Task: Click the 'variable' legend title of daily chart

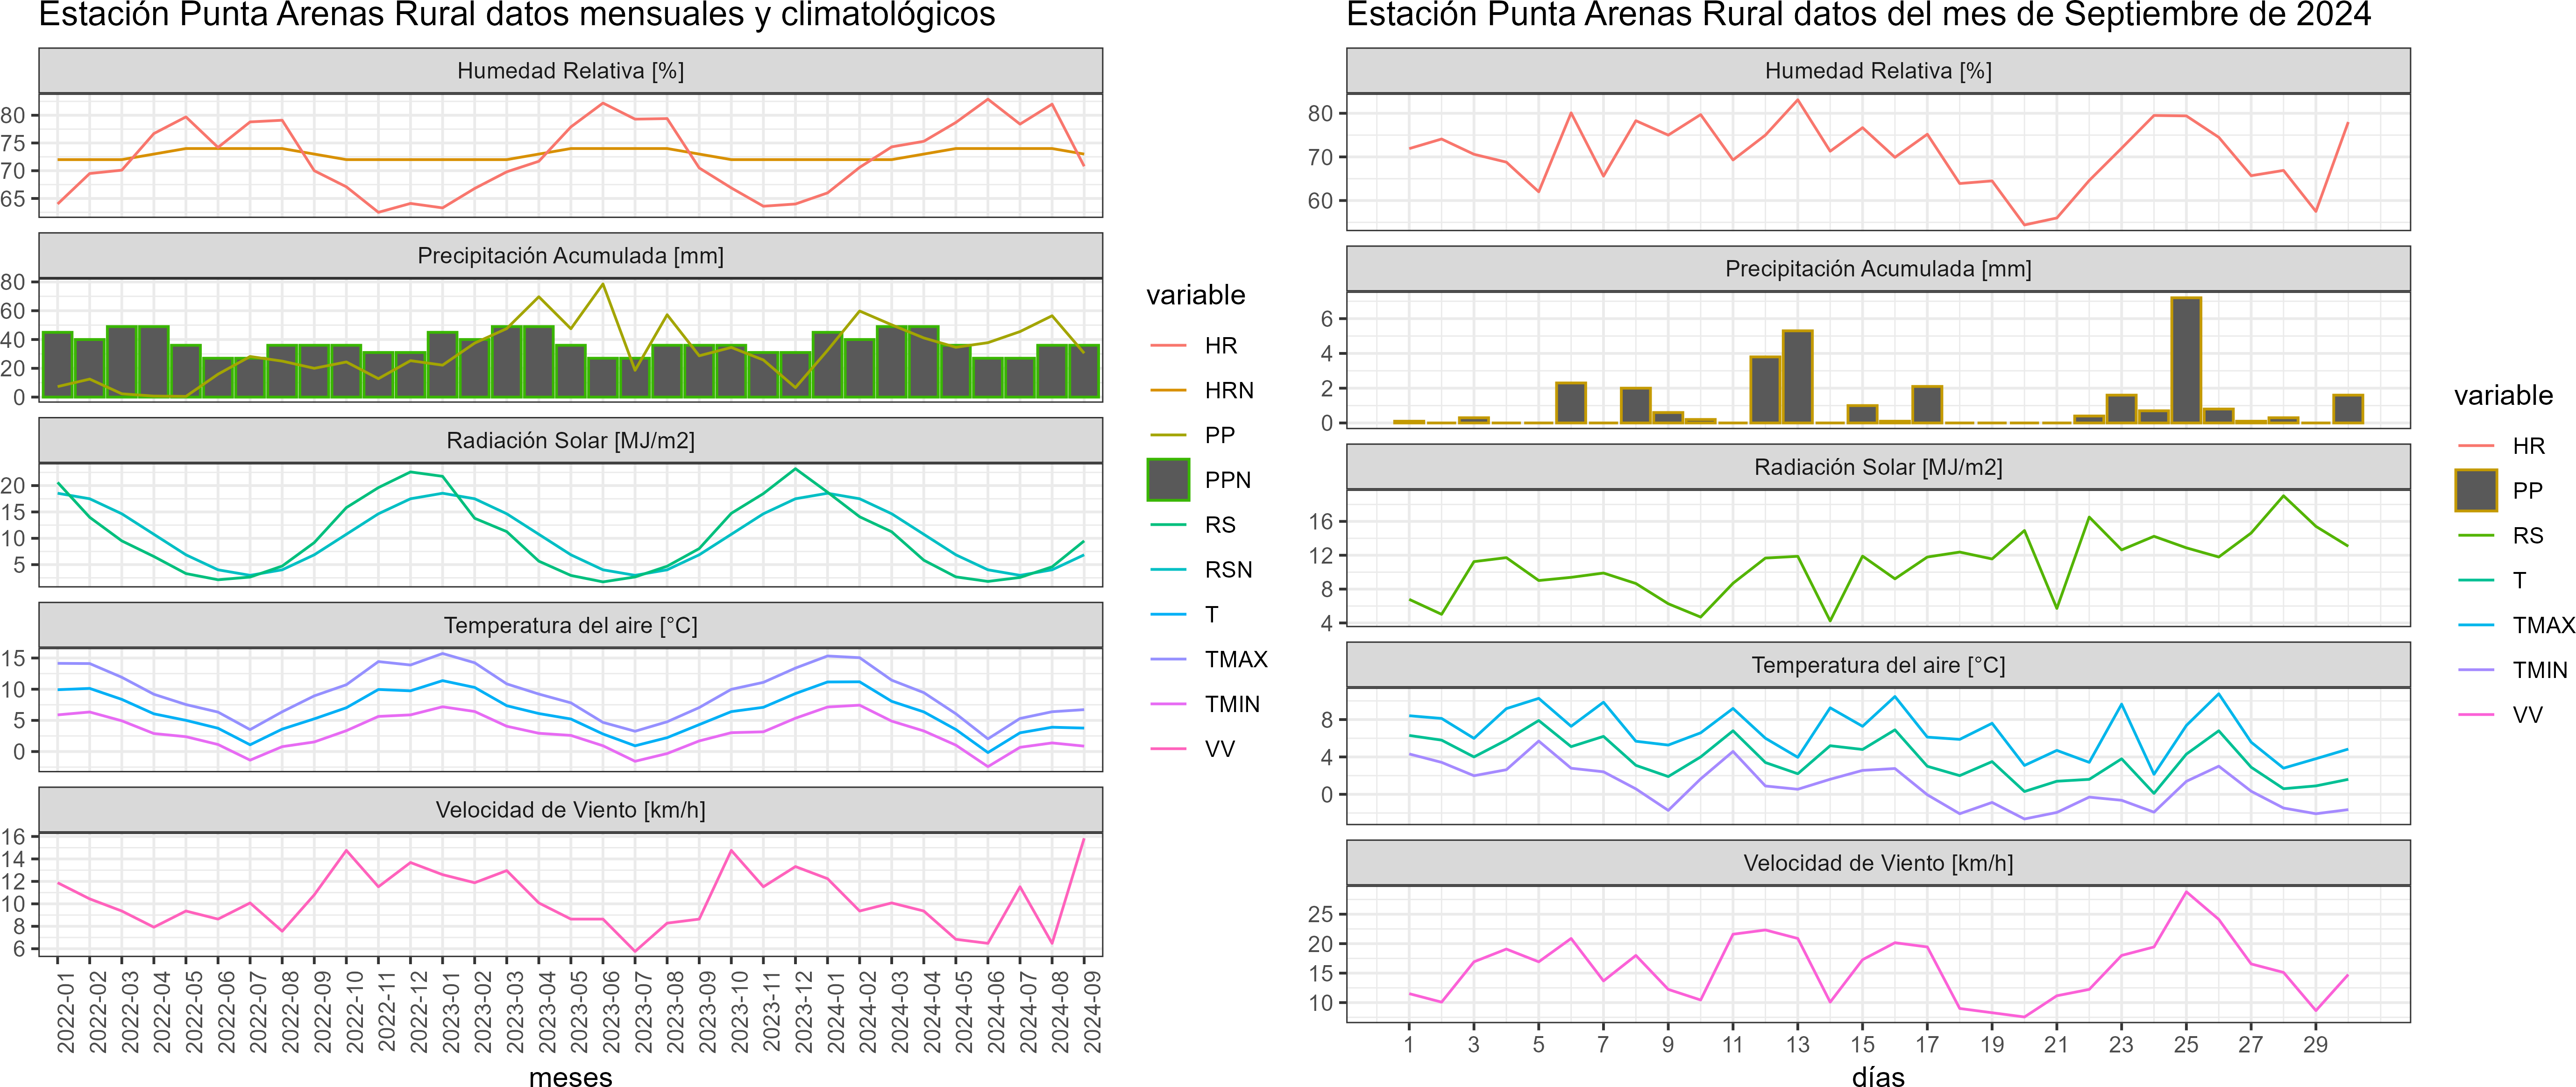Action: point(2503,395)
